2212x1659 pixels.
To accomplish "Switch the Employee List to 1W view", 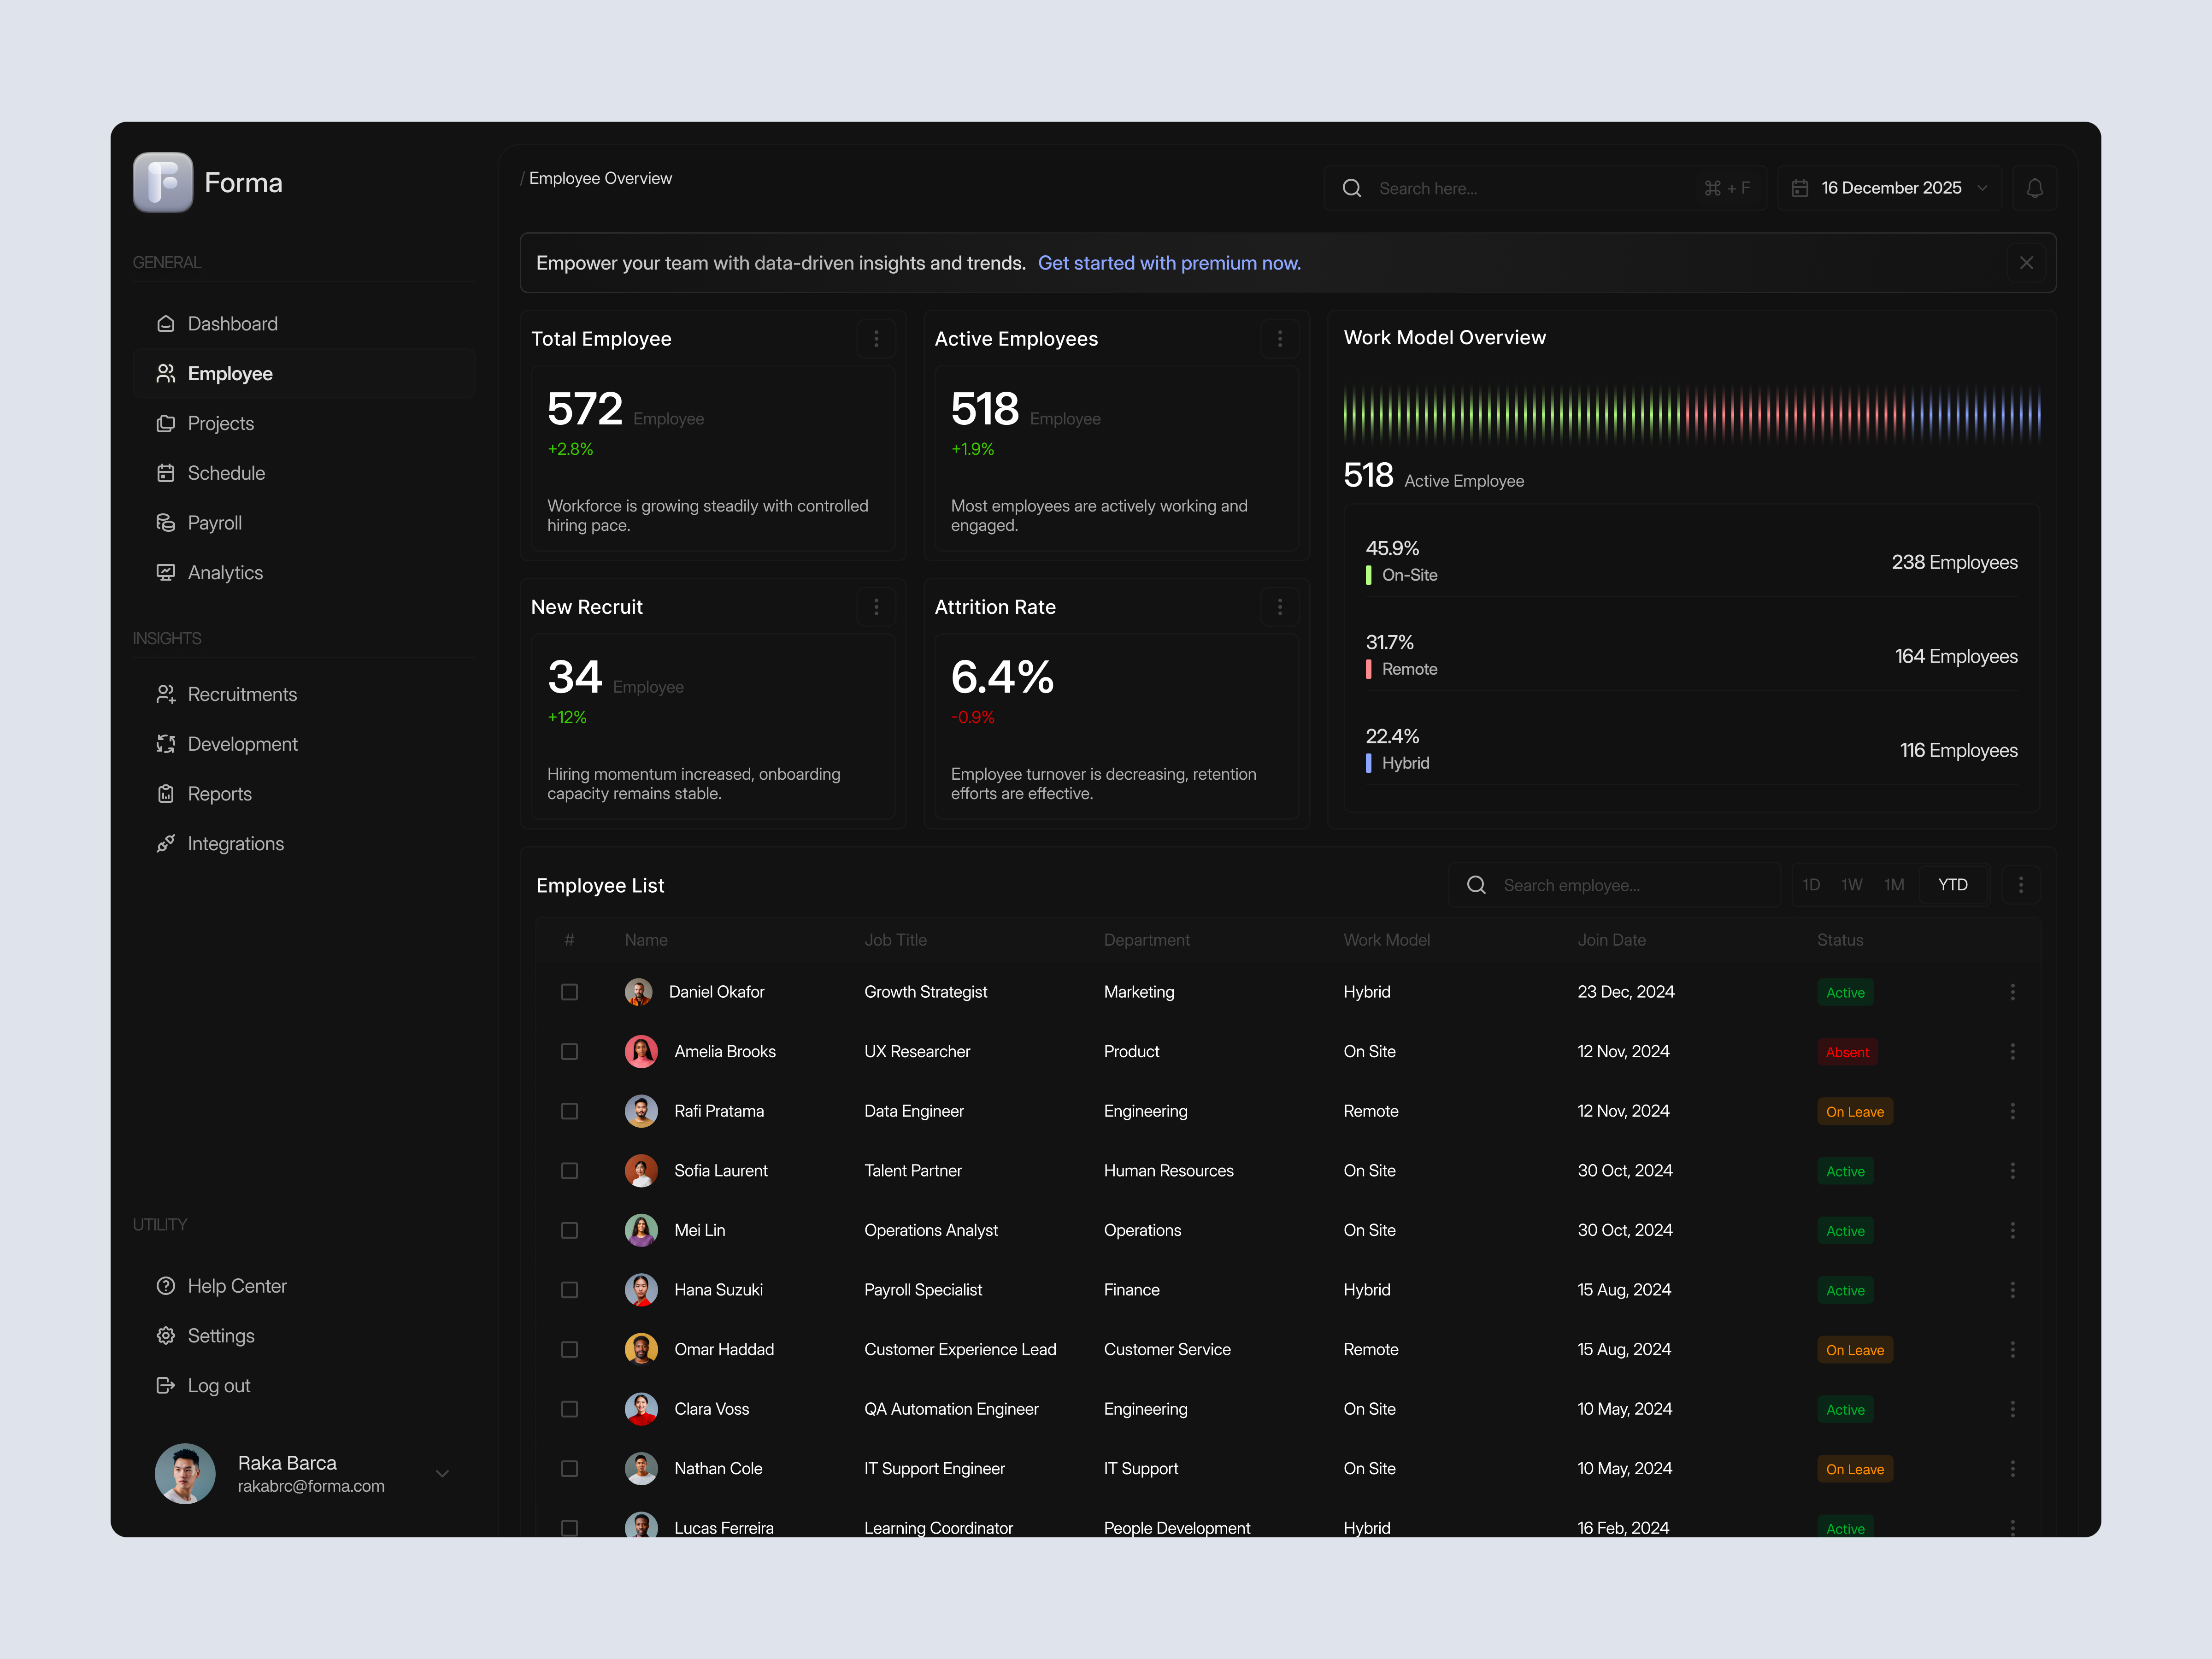I will 1851,884.
